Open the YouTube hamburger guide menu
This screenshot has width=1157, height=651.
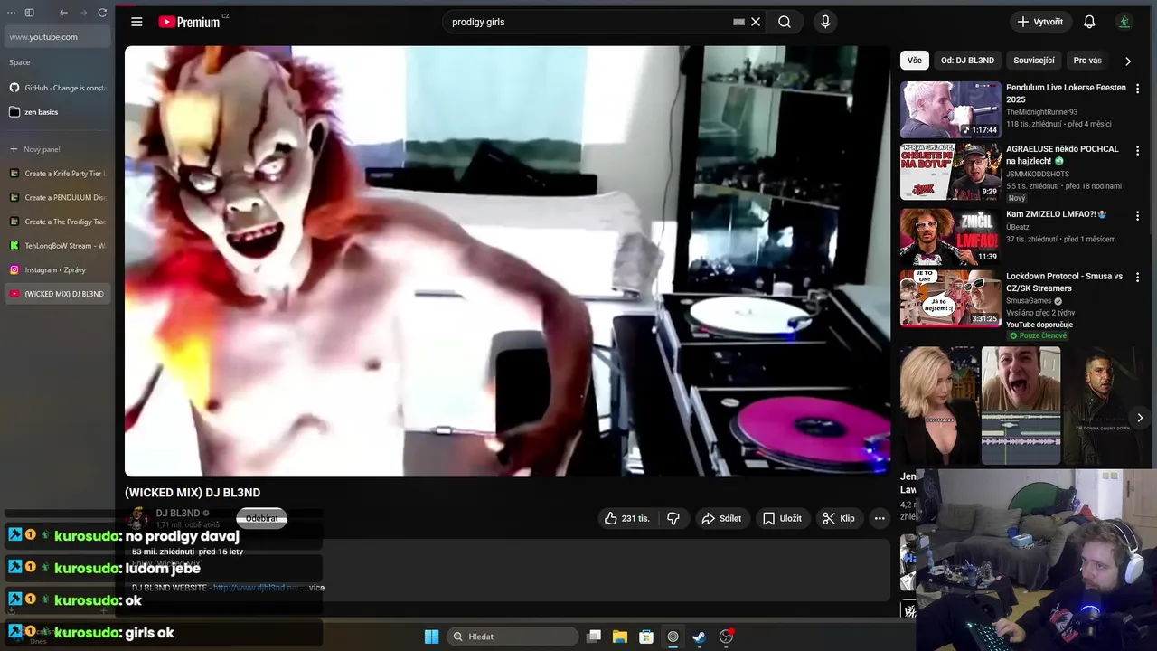coord(136,22)
